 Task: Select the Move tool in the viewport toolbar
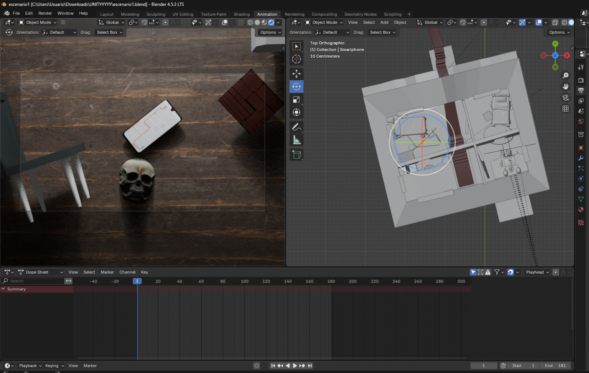[x=296, y=74]
